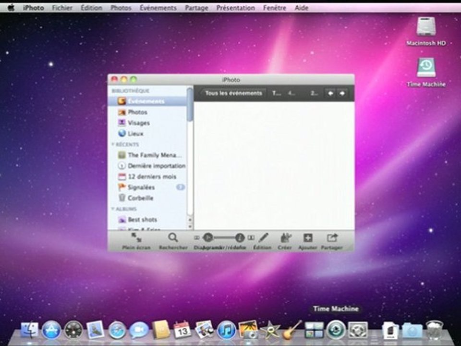Collapse the RÉCENTS section

pyautogui.click(x=113, y=145)
